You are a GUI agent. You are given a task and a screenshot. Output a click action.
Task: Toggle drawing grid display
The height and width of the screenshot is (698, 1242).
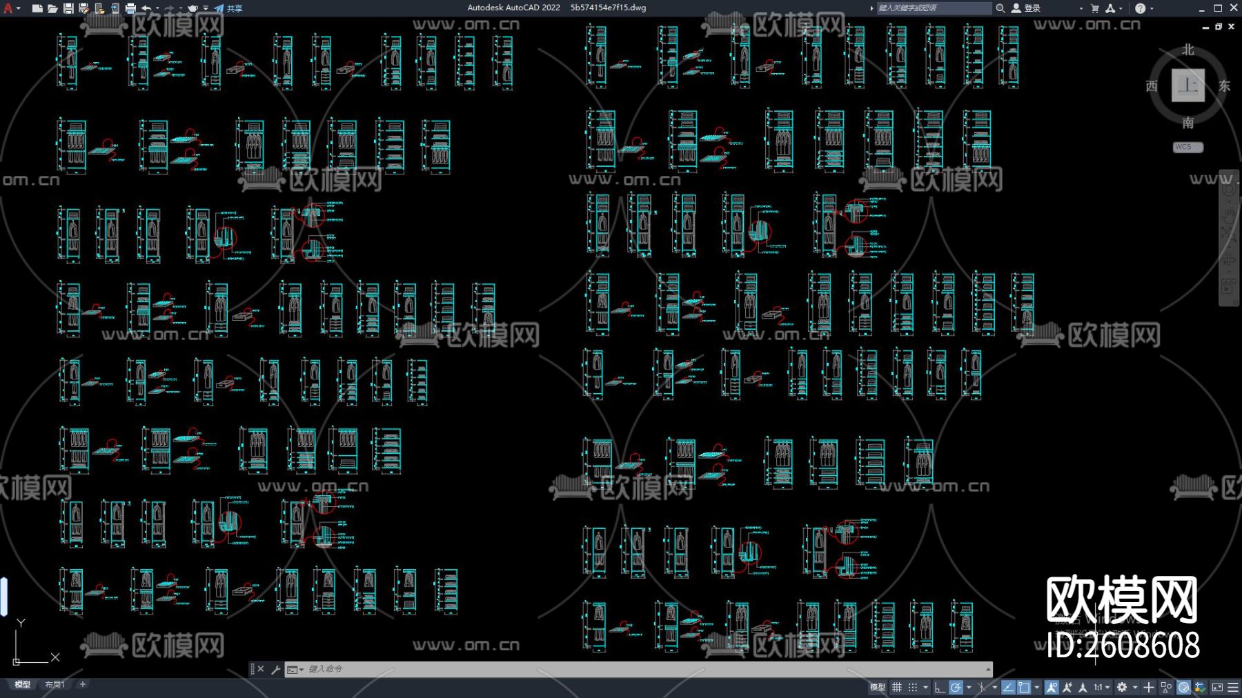point(897,687)
